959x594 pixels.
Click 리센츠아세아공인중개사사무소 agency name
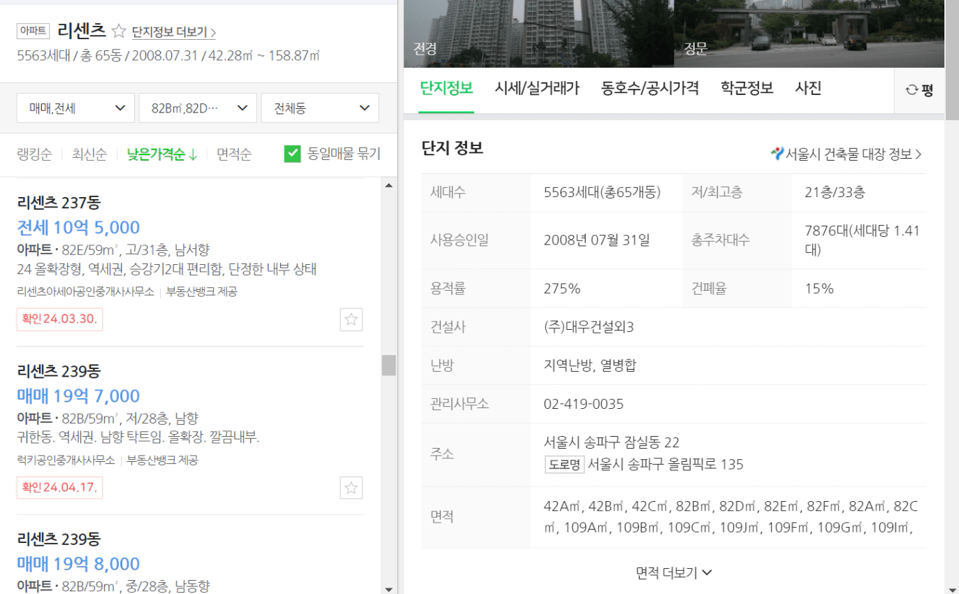tap(85, 292)
